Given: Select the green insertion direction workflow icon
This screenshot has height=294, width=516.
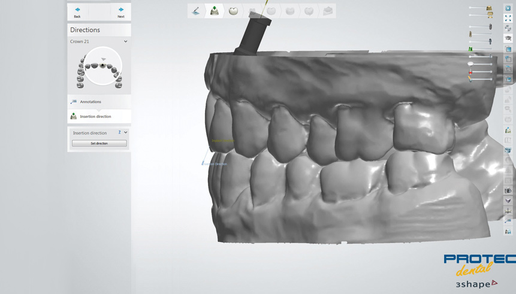Looking at the screenshot, I should (214, 11).
